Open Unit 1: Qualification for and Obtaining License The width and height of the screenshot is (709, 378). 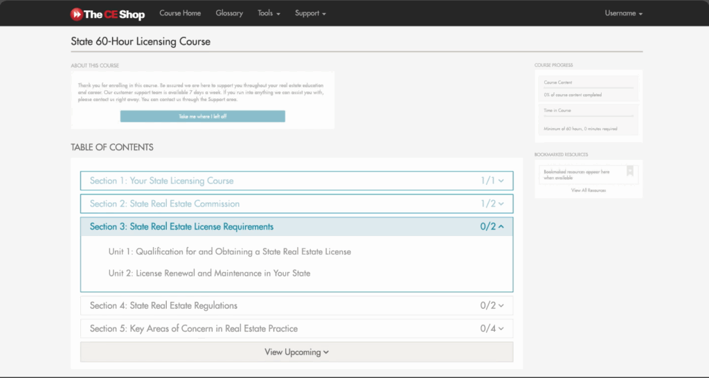pyautogui.click(x=230, y=252)
